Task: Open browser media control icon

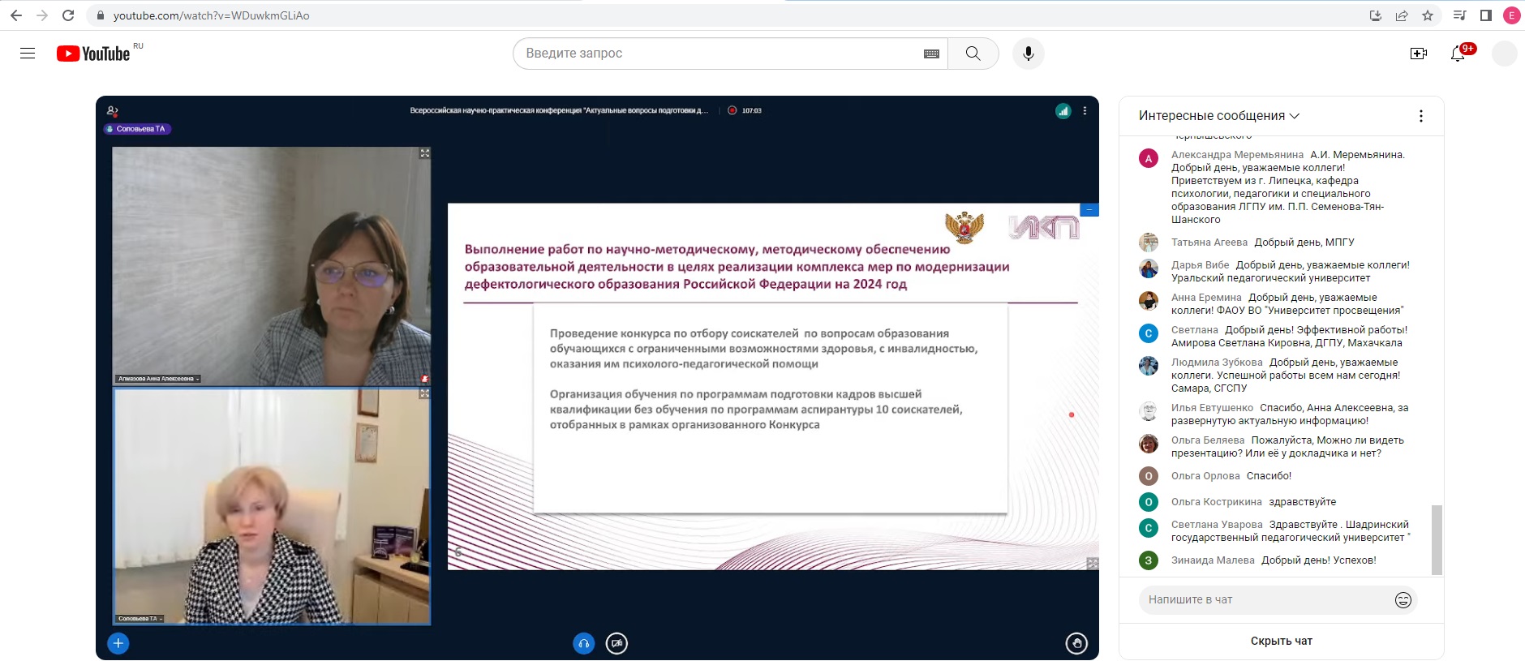Action: pos(1460,15)
